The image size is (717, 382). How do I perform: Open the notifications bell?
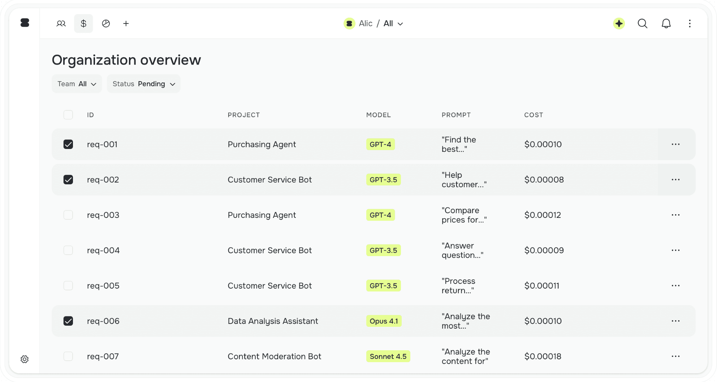point(666,23)
